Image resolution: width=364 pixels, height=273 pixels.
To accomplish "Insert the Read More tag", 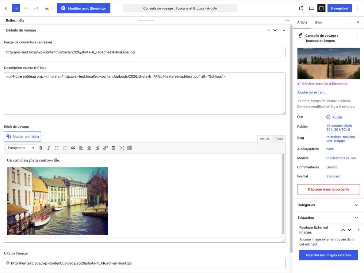I will point(113,148).
